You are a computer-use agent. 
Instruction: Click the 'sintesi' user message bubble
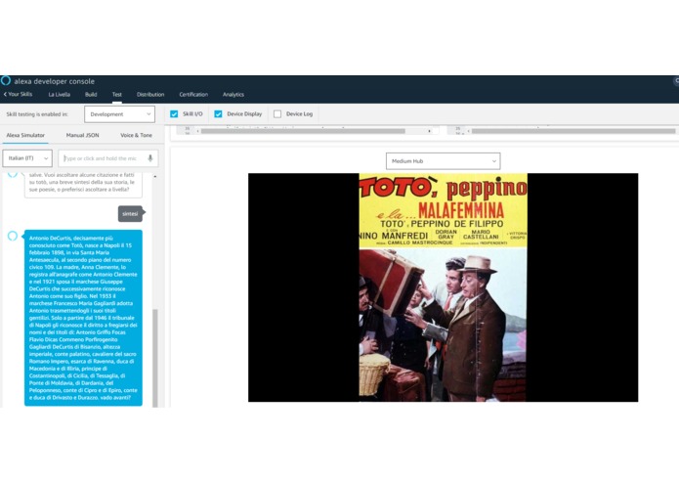130,213
